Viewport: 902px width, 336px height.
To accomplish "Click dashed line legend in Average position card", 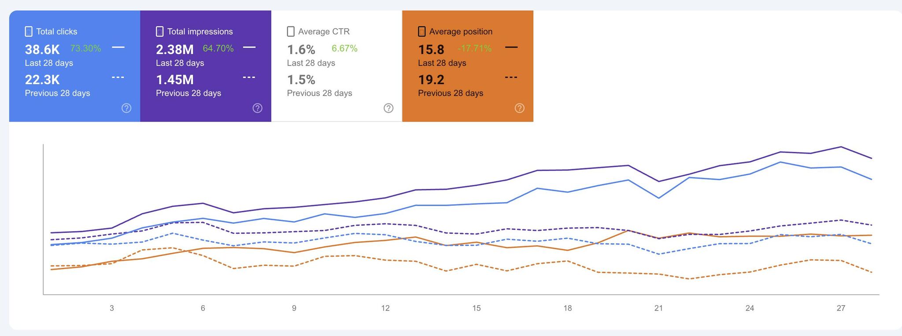I will pos(511,78).
